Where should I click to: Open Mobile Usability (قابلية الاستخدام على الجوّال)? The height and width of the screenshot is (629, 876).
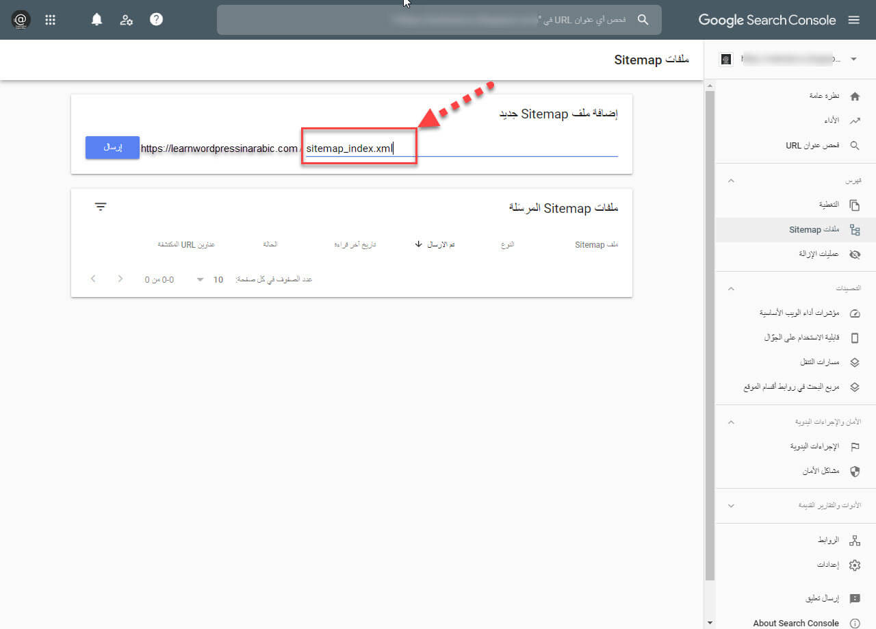coord(801,338)
